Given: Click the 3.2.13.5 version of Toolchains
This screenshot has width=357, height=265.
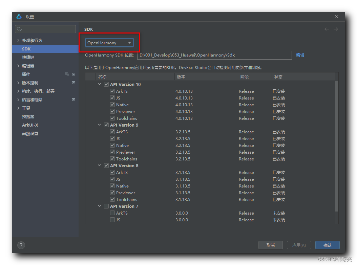Looking at the screenshot, I should pyautogui.click(x=183, y=159).
